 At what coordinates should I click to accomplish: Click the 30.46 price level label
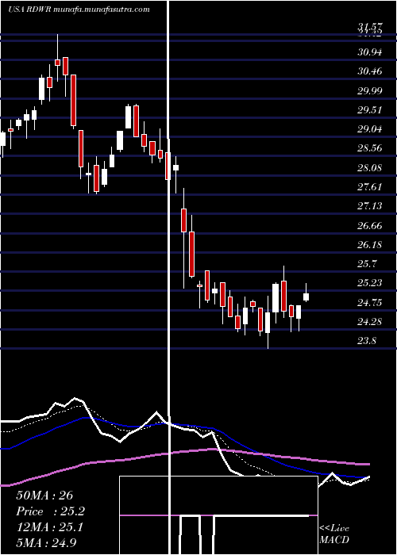click(x=370, y=71)
